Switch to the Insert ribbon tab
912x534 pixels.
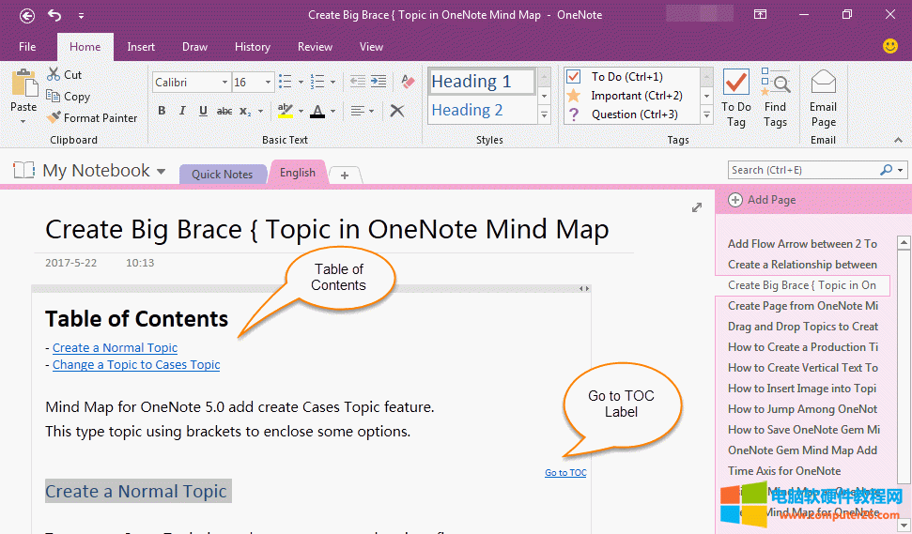point(141,47)
